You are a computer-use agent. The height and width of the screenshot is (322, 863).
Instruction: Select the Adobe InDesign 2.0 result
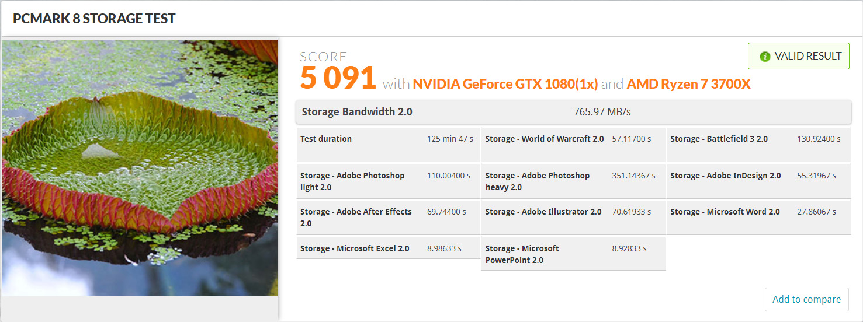click(x=758, y=181)
